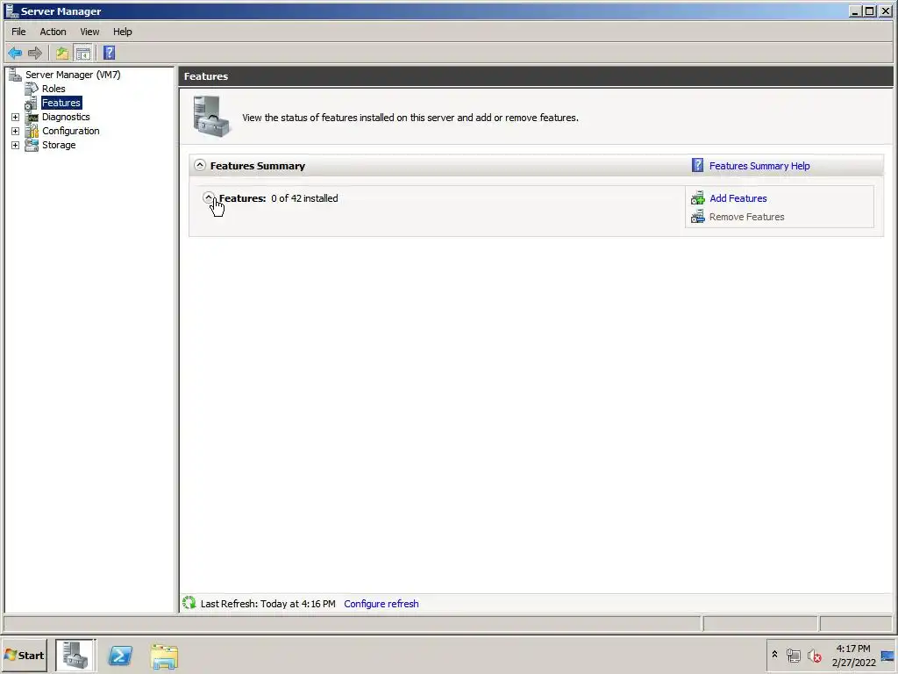Click the green refresh icon by Last Refresh
Screen dimensions: 898x674
tap(189, 603)
